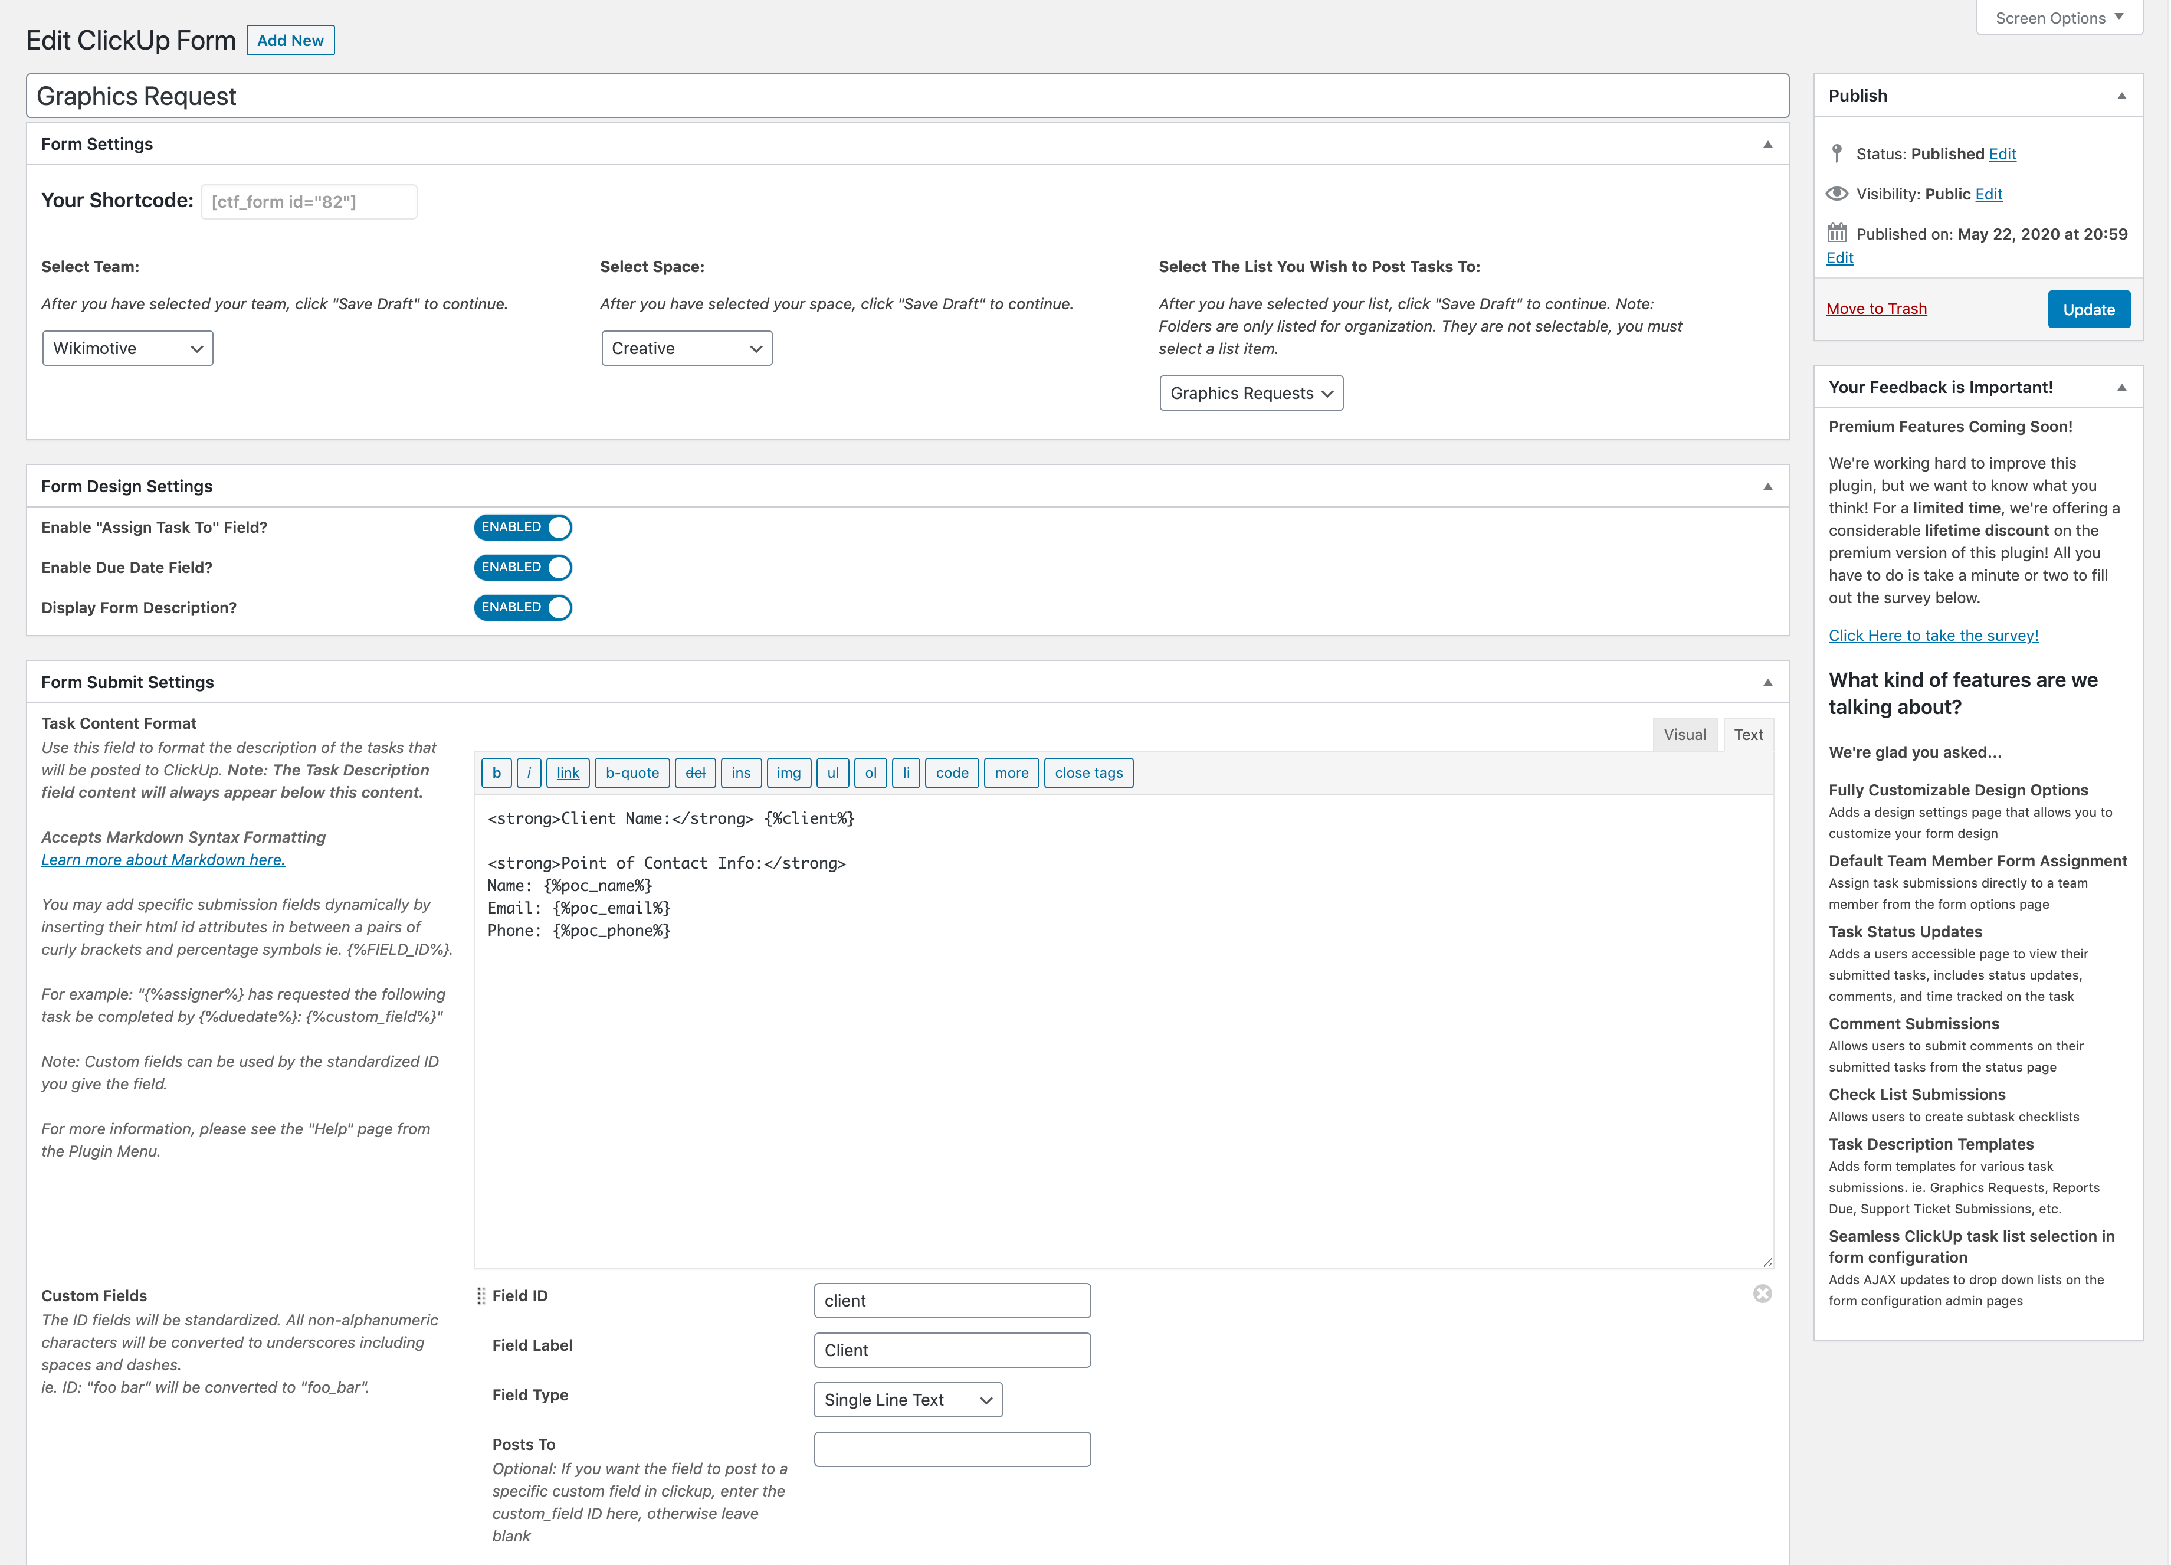Click the ul quicktag button
Image resolution: width=2171 pixels, height=1565 pixels.
click(x=833, y=773)
